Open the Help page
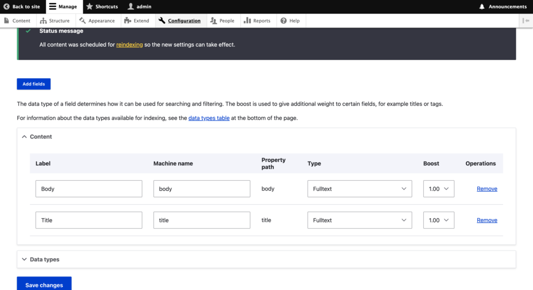Screen dimensions: 533x290 (290, 21)
